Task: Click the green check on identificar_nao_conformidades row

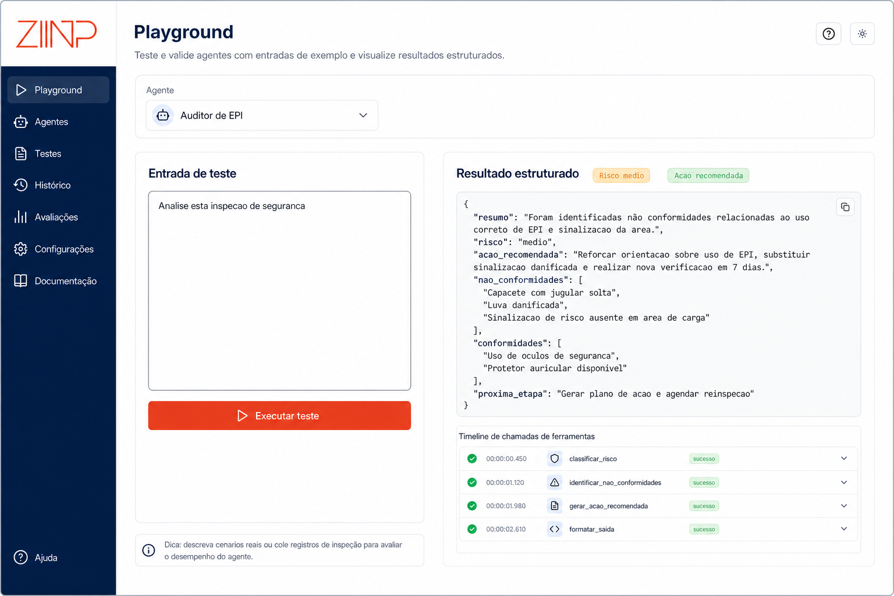Action: 472,483
